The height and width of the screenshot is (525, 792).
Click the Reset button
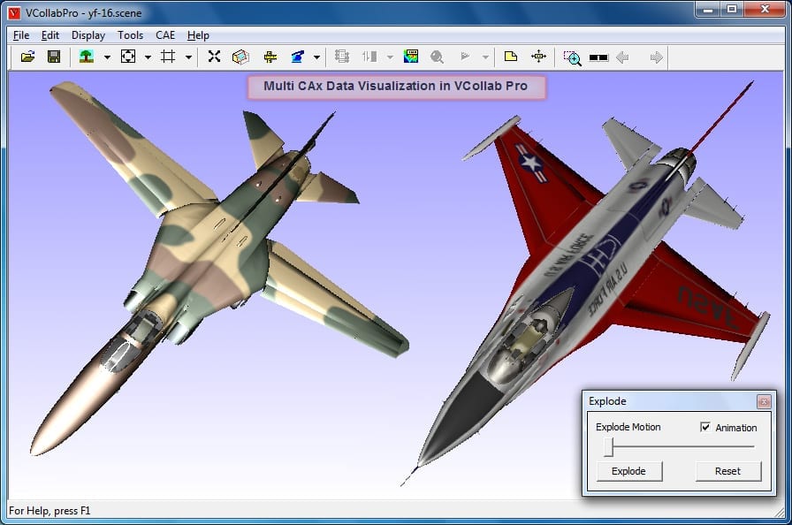727,471
